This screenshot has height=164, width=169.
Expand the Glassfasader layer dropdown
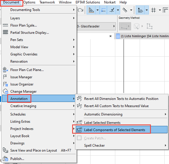coord(96,26)
